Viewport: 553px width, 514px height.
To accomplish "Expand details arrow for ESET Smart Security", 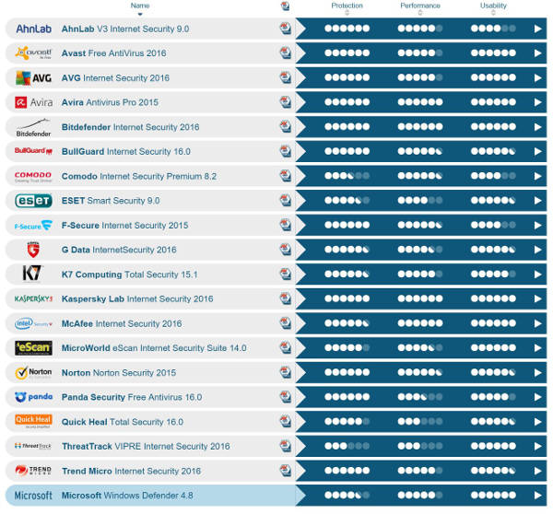I will (538, 201).
